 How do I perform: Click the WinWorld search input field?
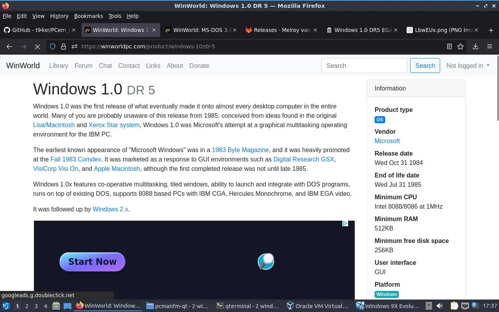364,66
